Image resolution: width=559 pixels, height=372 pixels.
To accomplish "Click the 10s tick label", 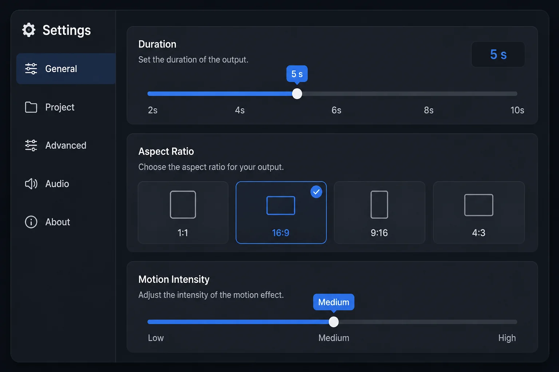I will [517, 110].
